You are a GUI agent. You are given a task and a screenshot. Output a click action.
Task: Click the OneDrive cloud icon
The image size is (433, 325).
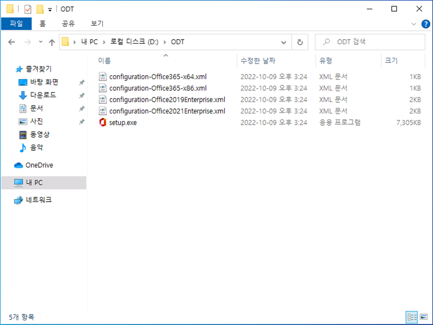click(19, 165)
